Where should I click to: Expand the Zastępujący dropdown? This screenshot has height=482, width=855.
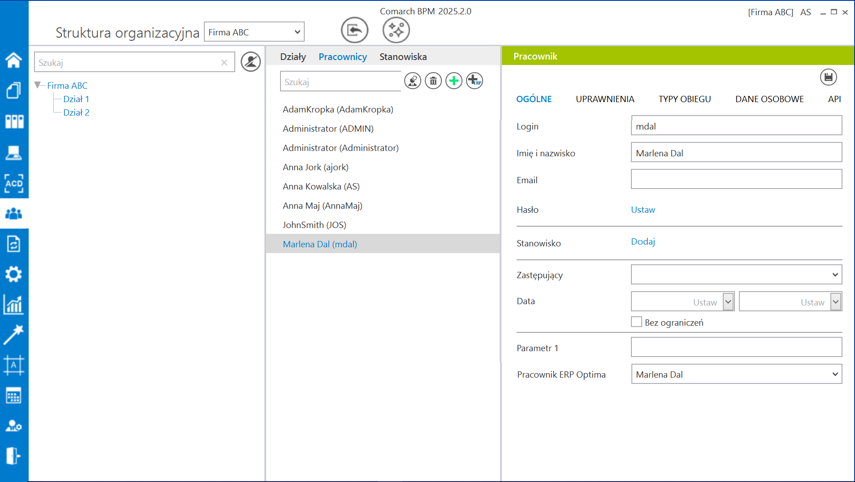736,275
